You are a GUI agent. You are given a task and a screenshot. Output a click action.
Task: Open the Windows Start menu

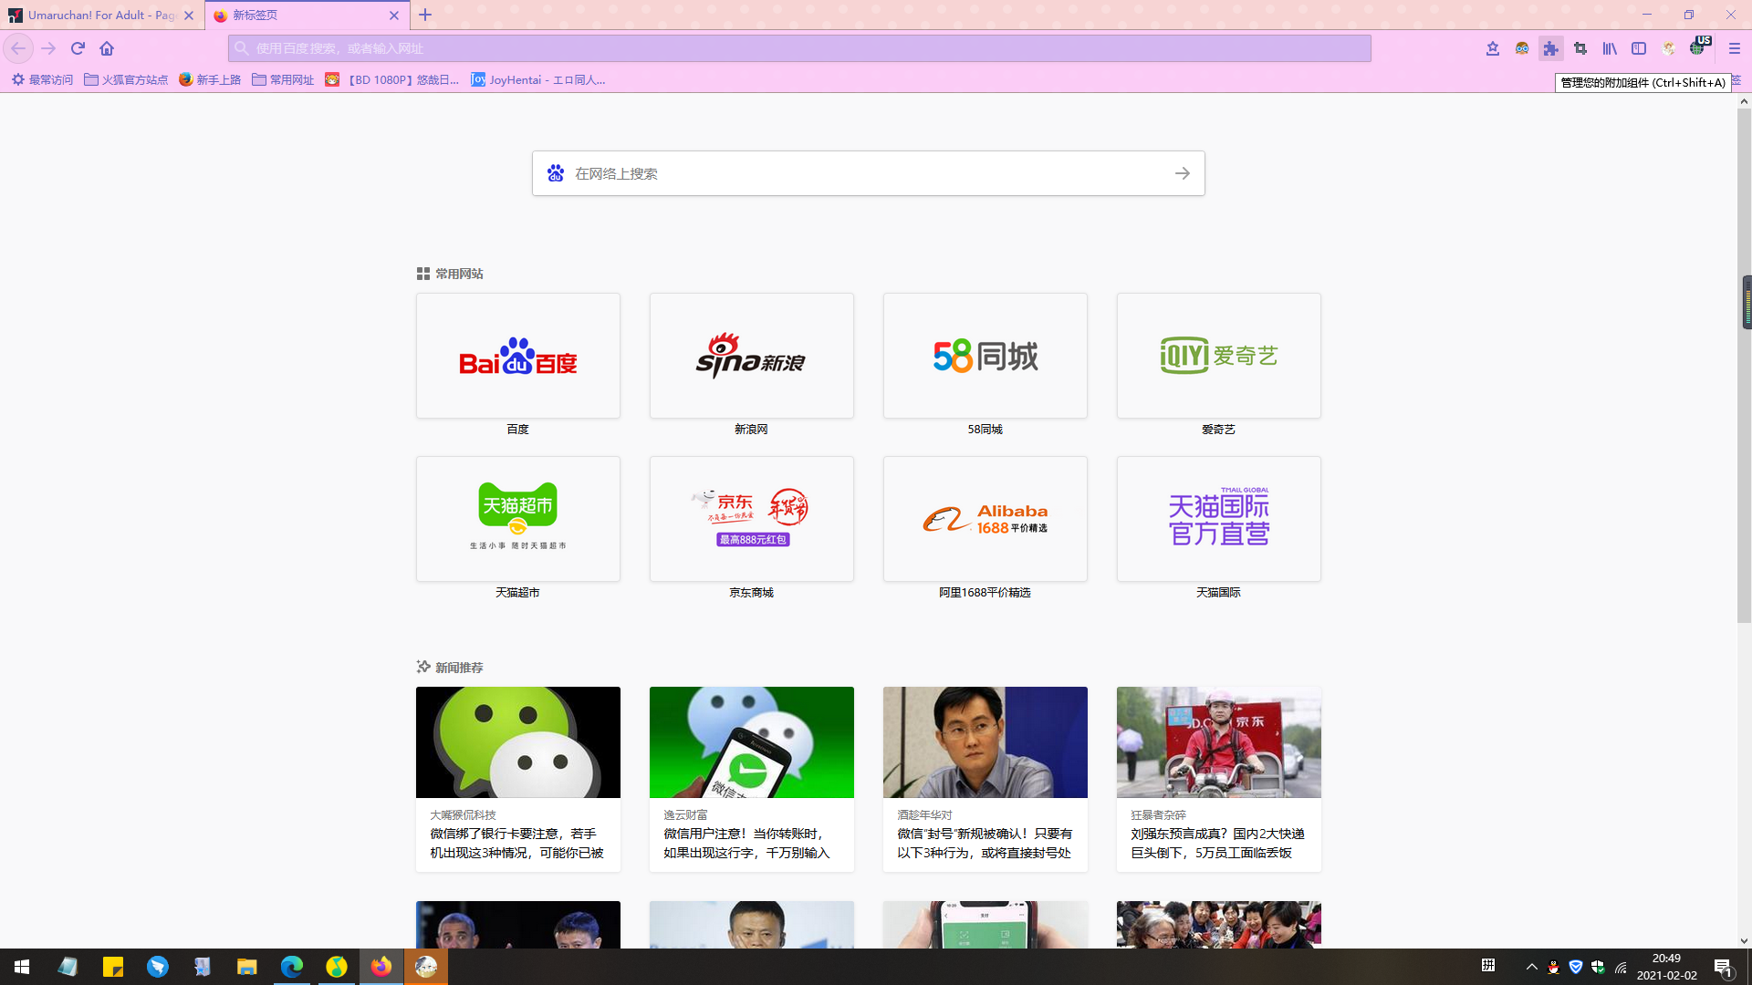tap(22, 967)
